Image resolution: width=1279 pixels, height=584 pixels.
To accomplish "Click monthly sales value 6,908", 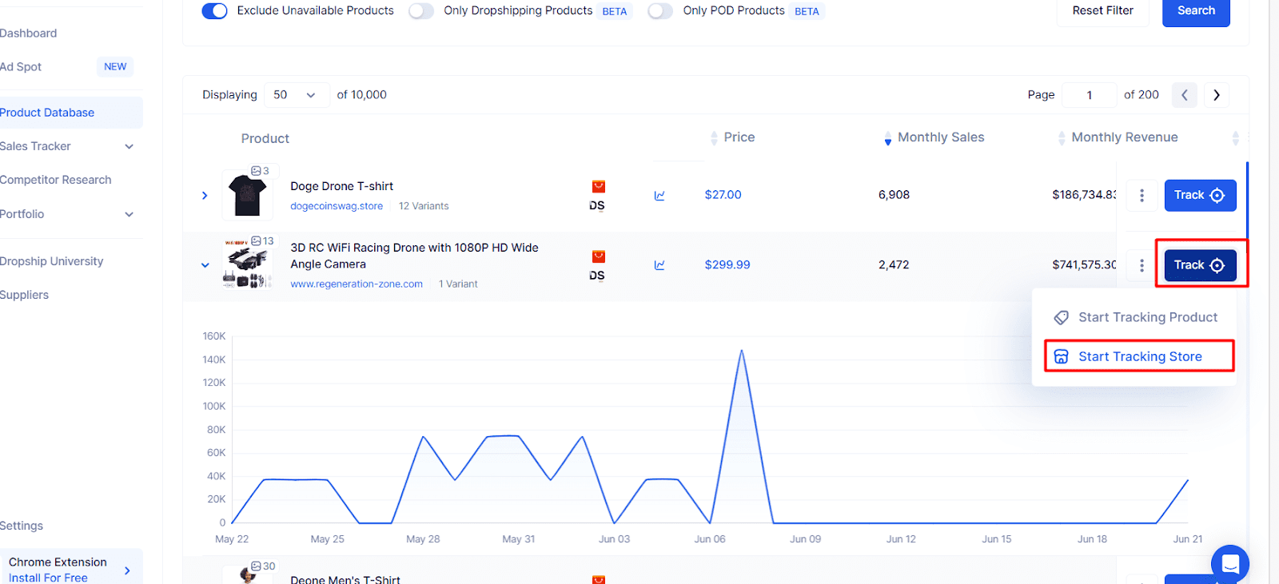I will (x=894, y=195).
